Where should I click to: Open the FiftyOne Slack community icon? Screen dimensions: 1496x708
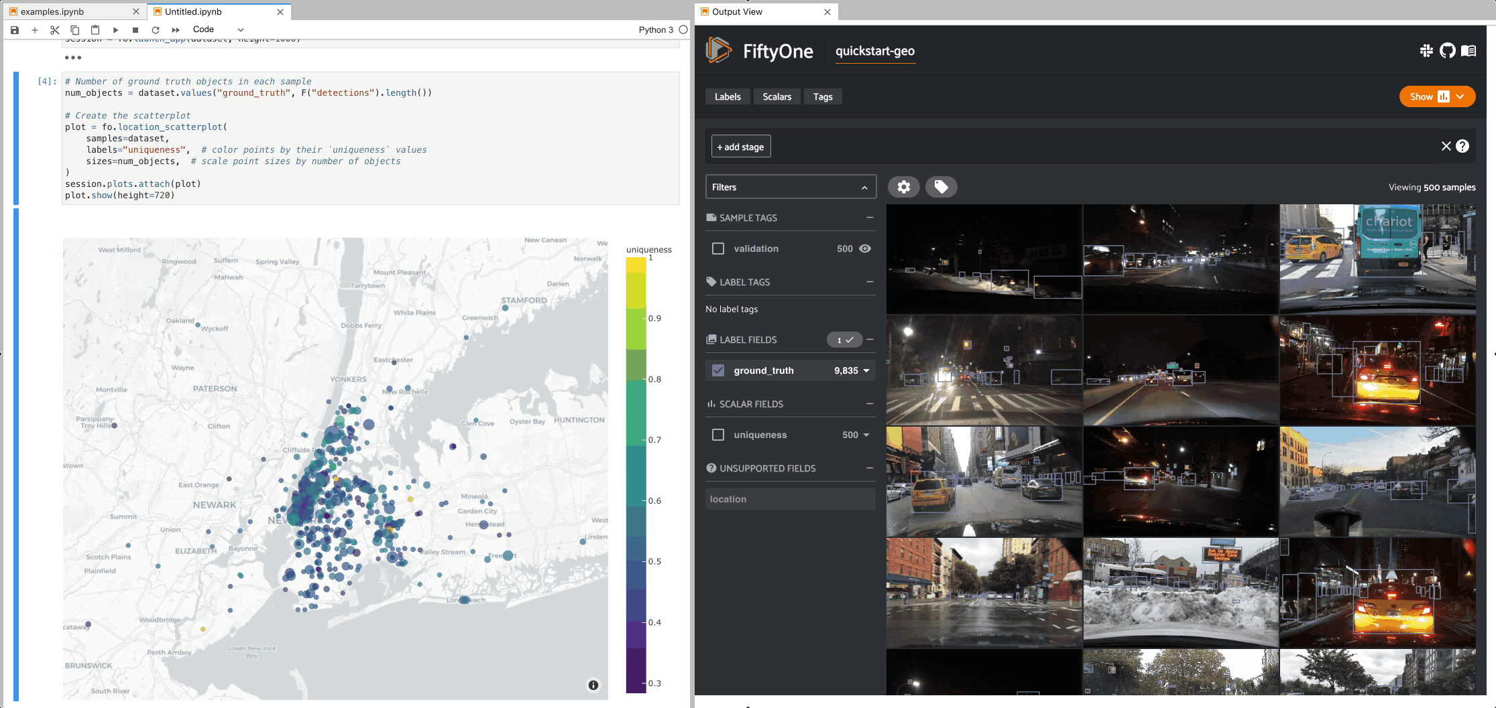click(x=1426, y=50)
